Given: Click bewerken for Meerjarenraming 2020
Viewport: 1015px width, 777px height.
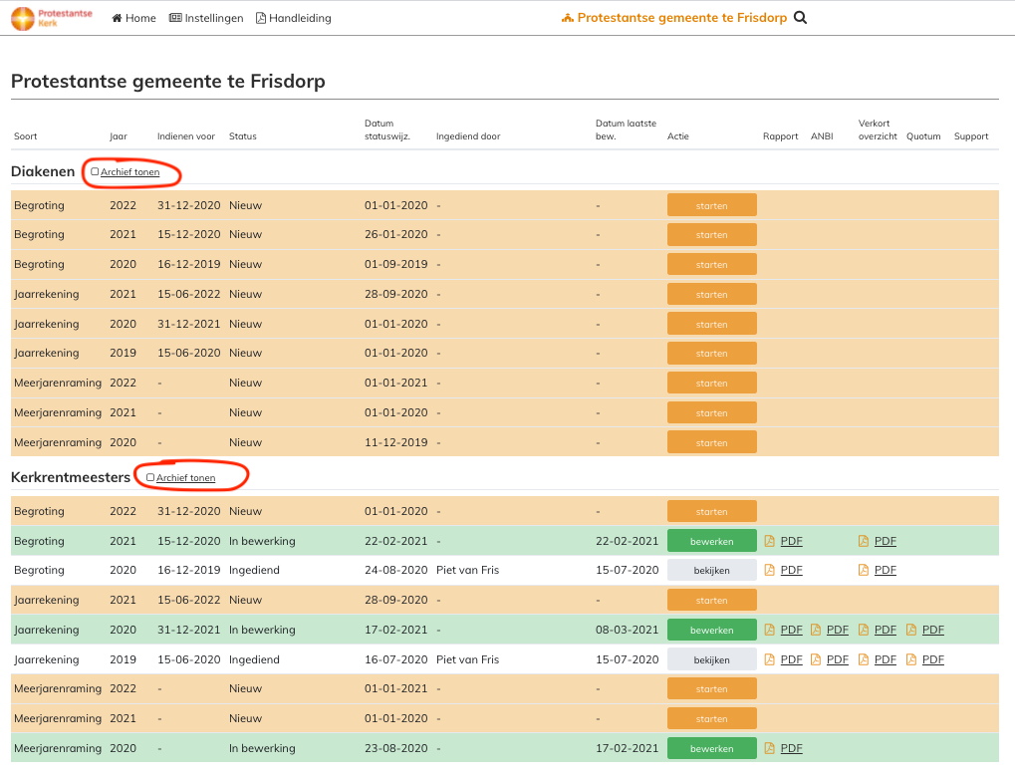Looking at the screenshot, I should tap(711, 748).
